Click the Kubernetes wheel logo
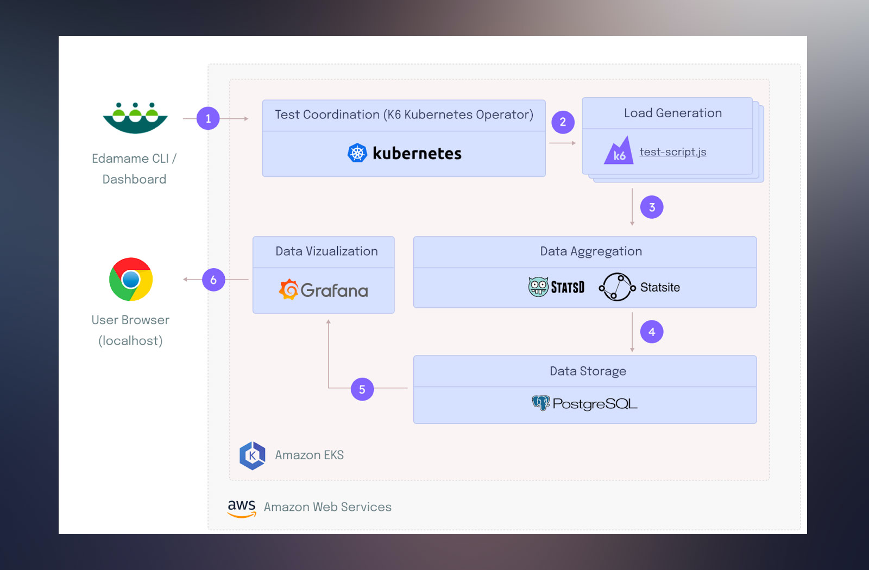The image size is (869, 570). click(357, 154)
